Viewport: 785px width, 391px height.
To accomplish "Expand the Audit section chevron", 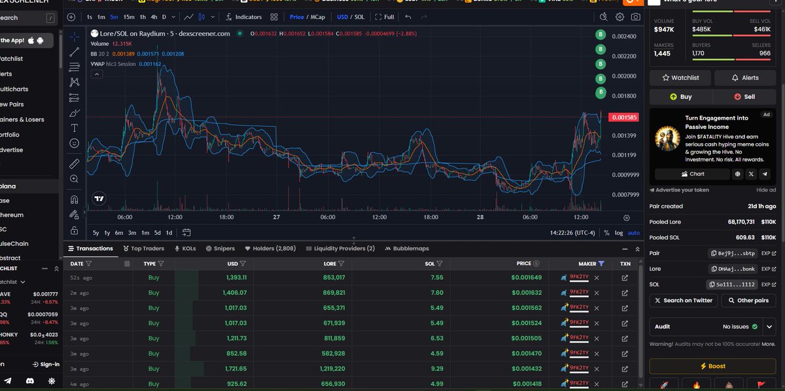I will (769, 326).
